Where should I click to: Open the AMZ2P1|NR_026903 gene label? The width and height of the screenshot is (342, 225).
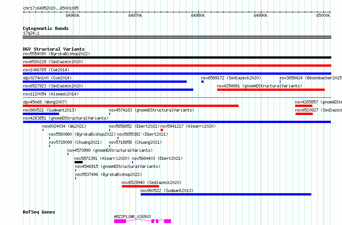(133, 217)
